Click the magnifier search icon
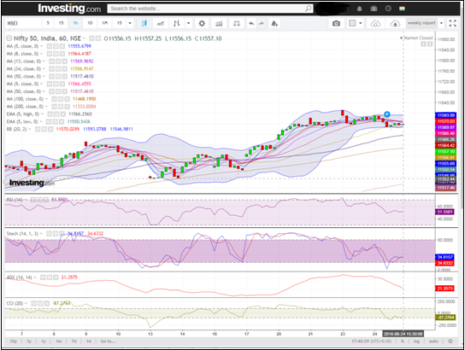 (x=309, y=9)
